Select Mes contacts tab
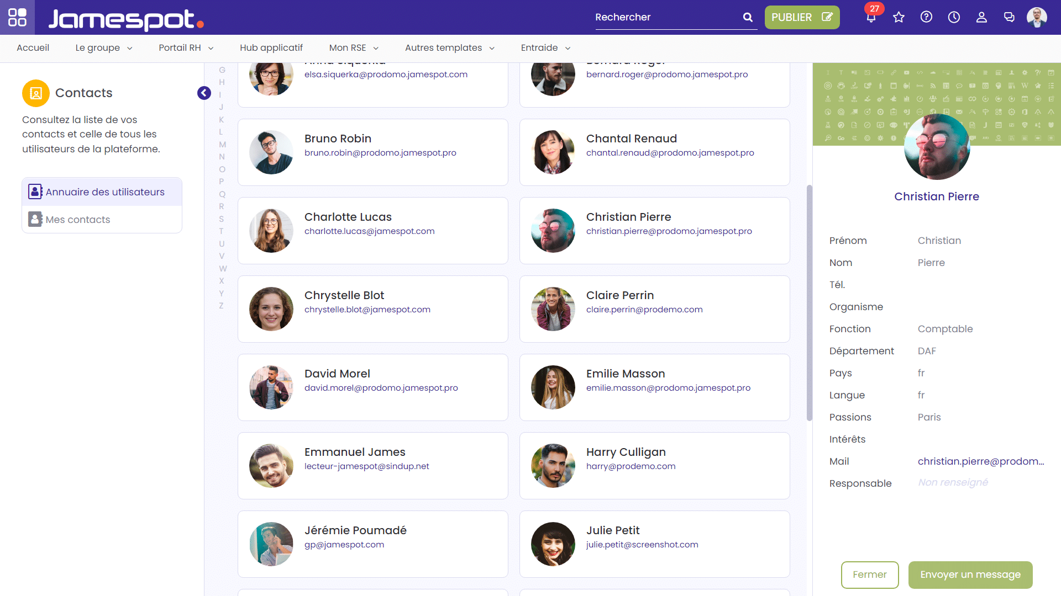 pos(102,219)
